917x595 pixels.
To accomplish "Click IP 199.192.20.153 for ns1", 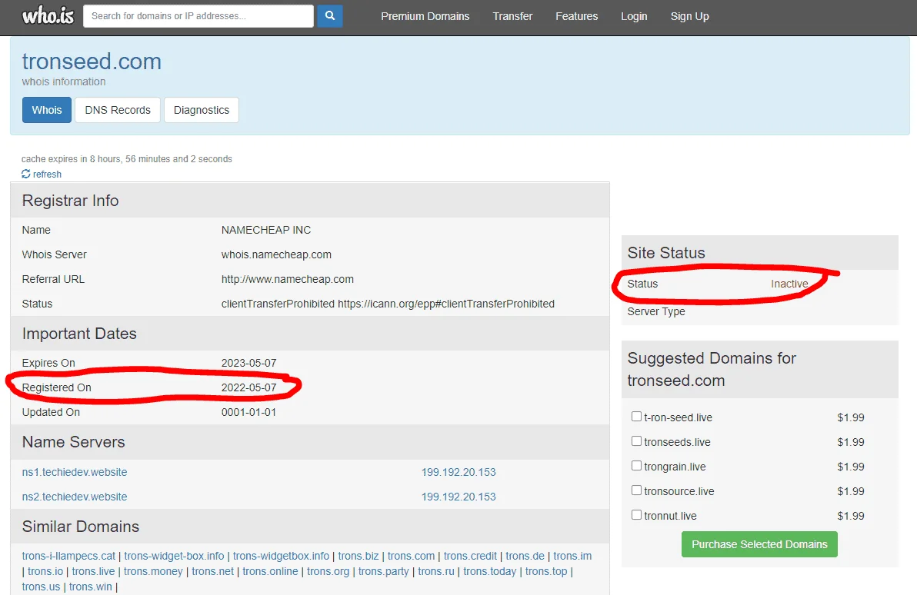I will click(x=458, y=472).
